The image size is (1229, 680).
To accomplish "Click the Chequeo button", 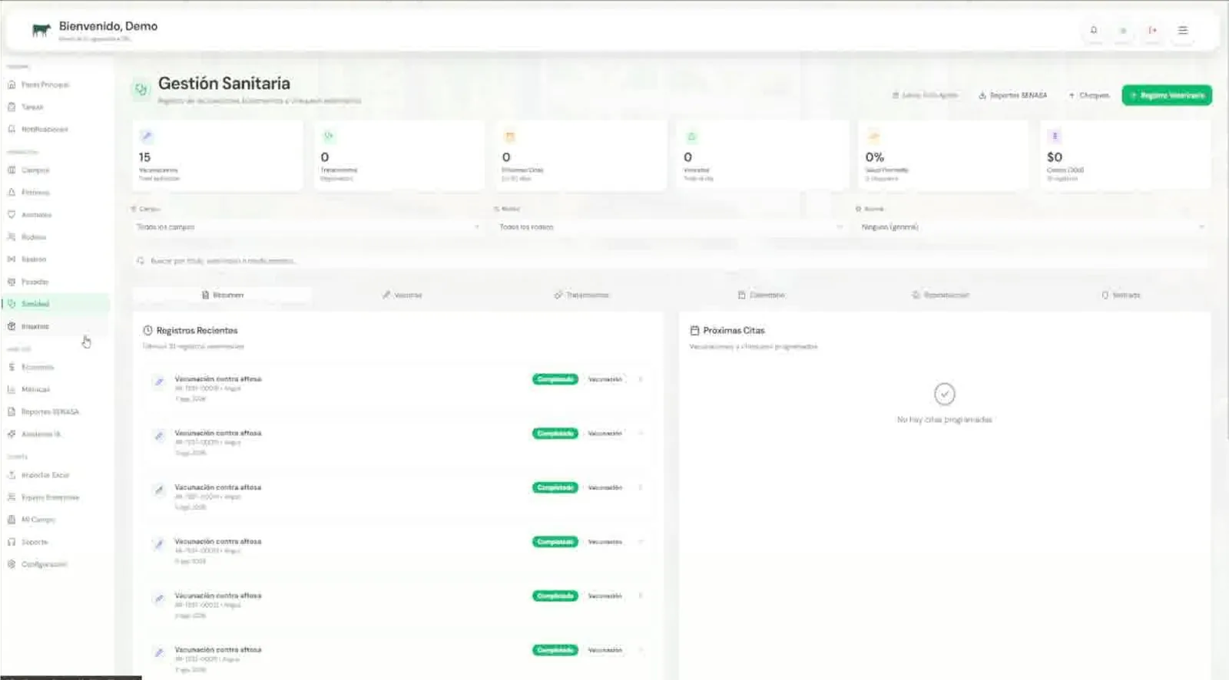I will (1089, 95).
